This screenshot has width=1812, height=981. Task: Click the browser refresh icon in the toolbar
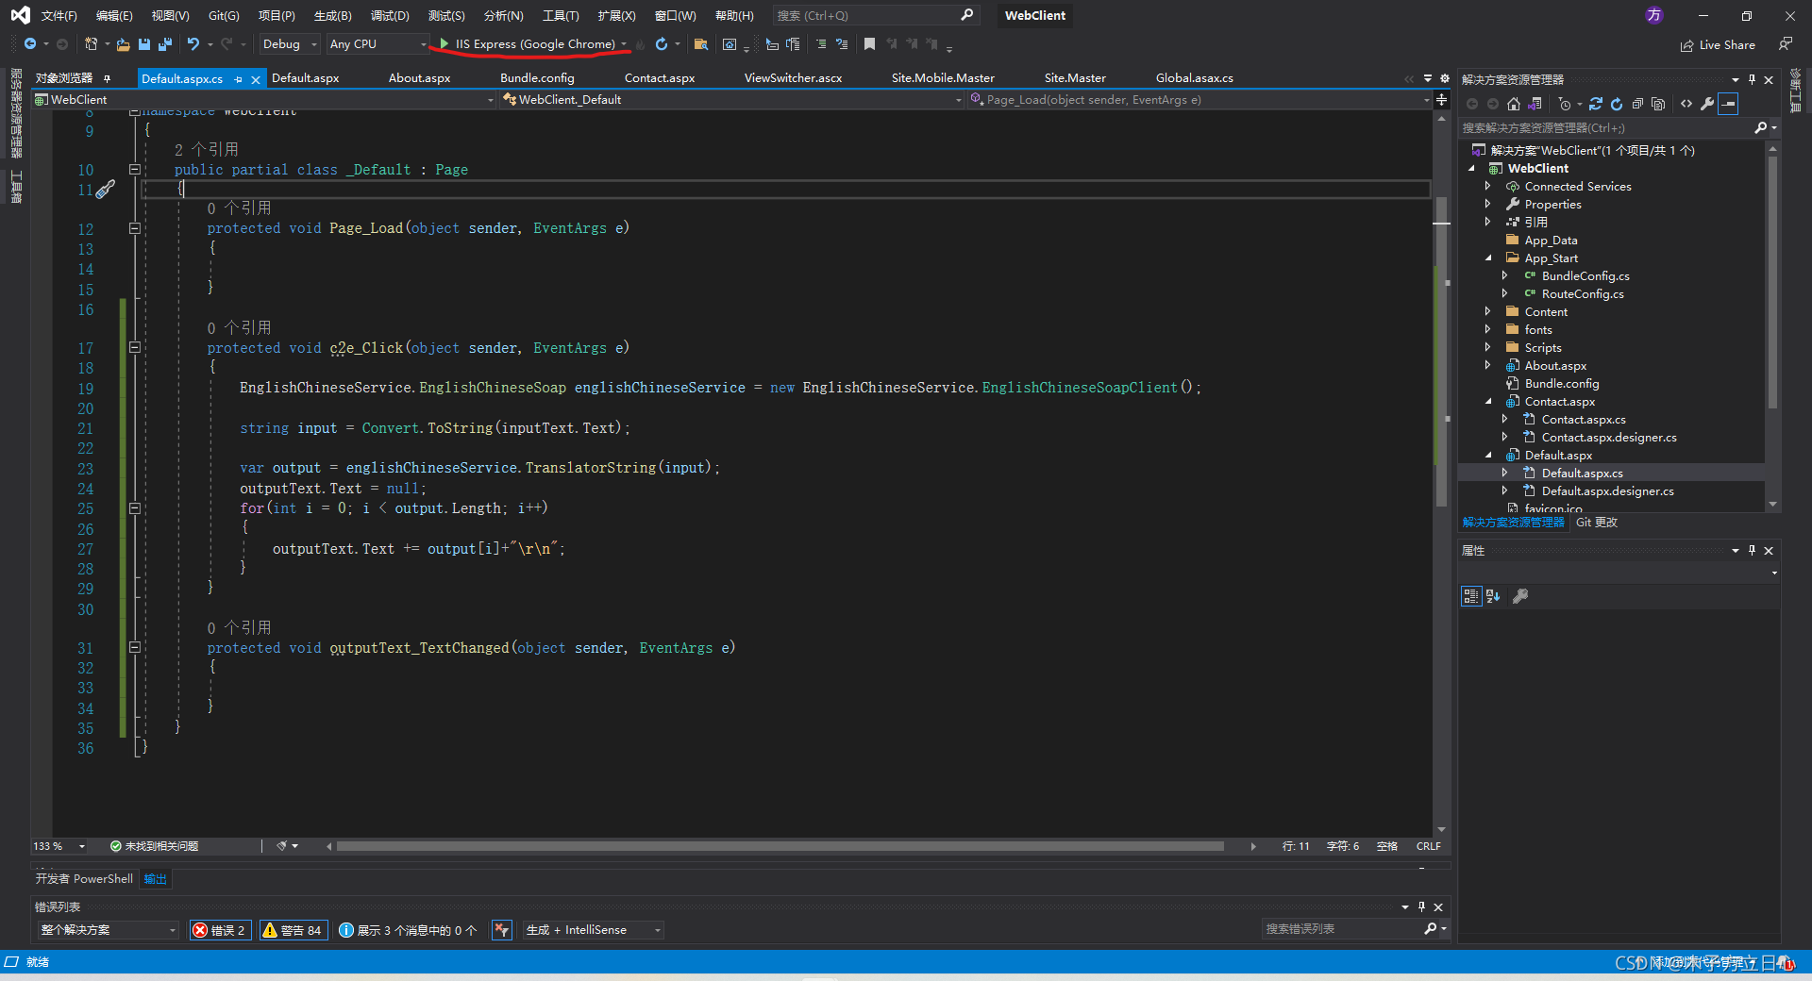[x=662, y=44]
